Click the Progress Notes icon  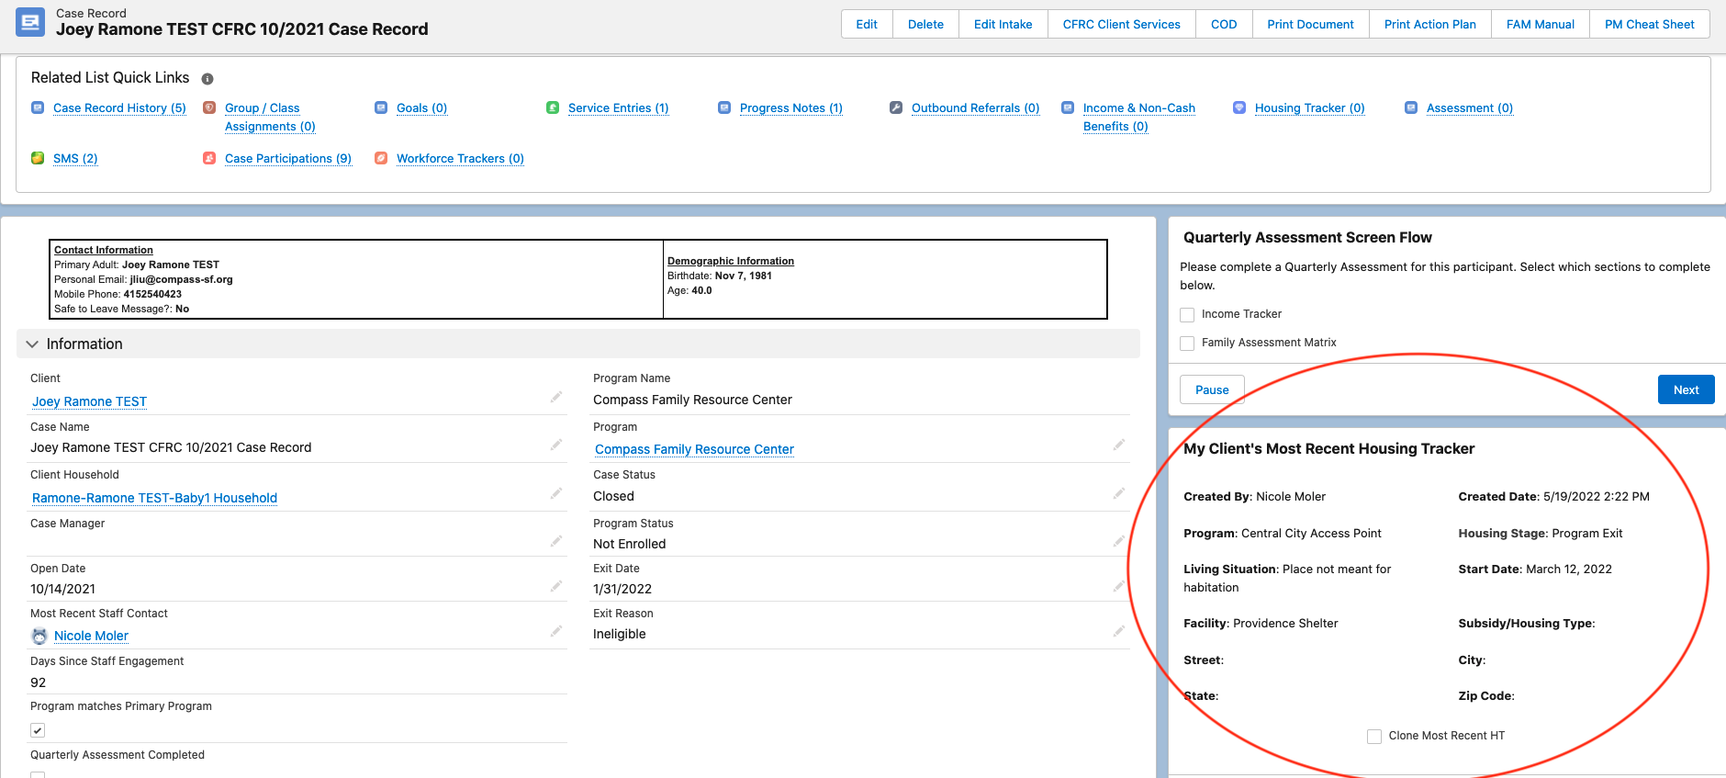point(724,107)
